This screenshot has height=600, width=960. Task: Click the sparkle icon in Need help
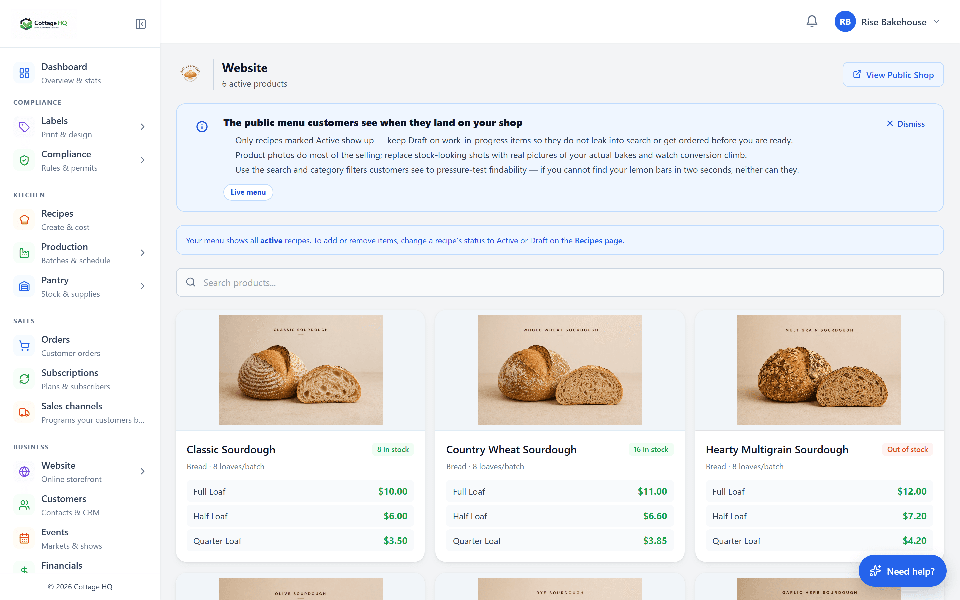[875, 571]
